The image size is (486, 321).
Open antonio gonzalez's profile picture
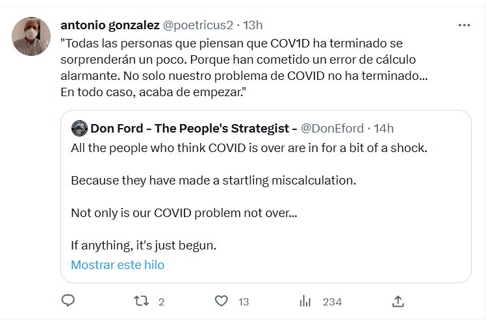(31, 36)
